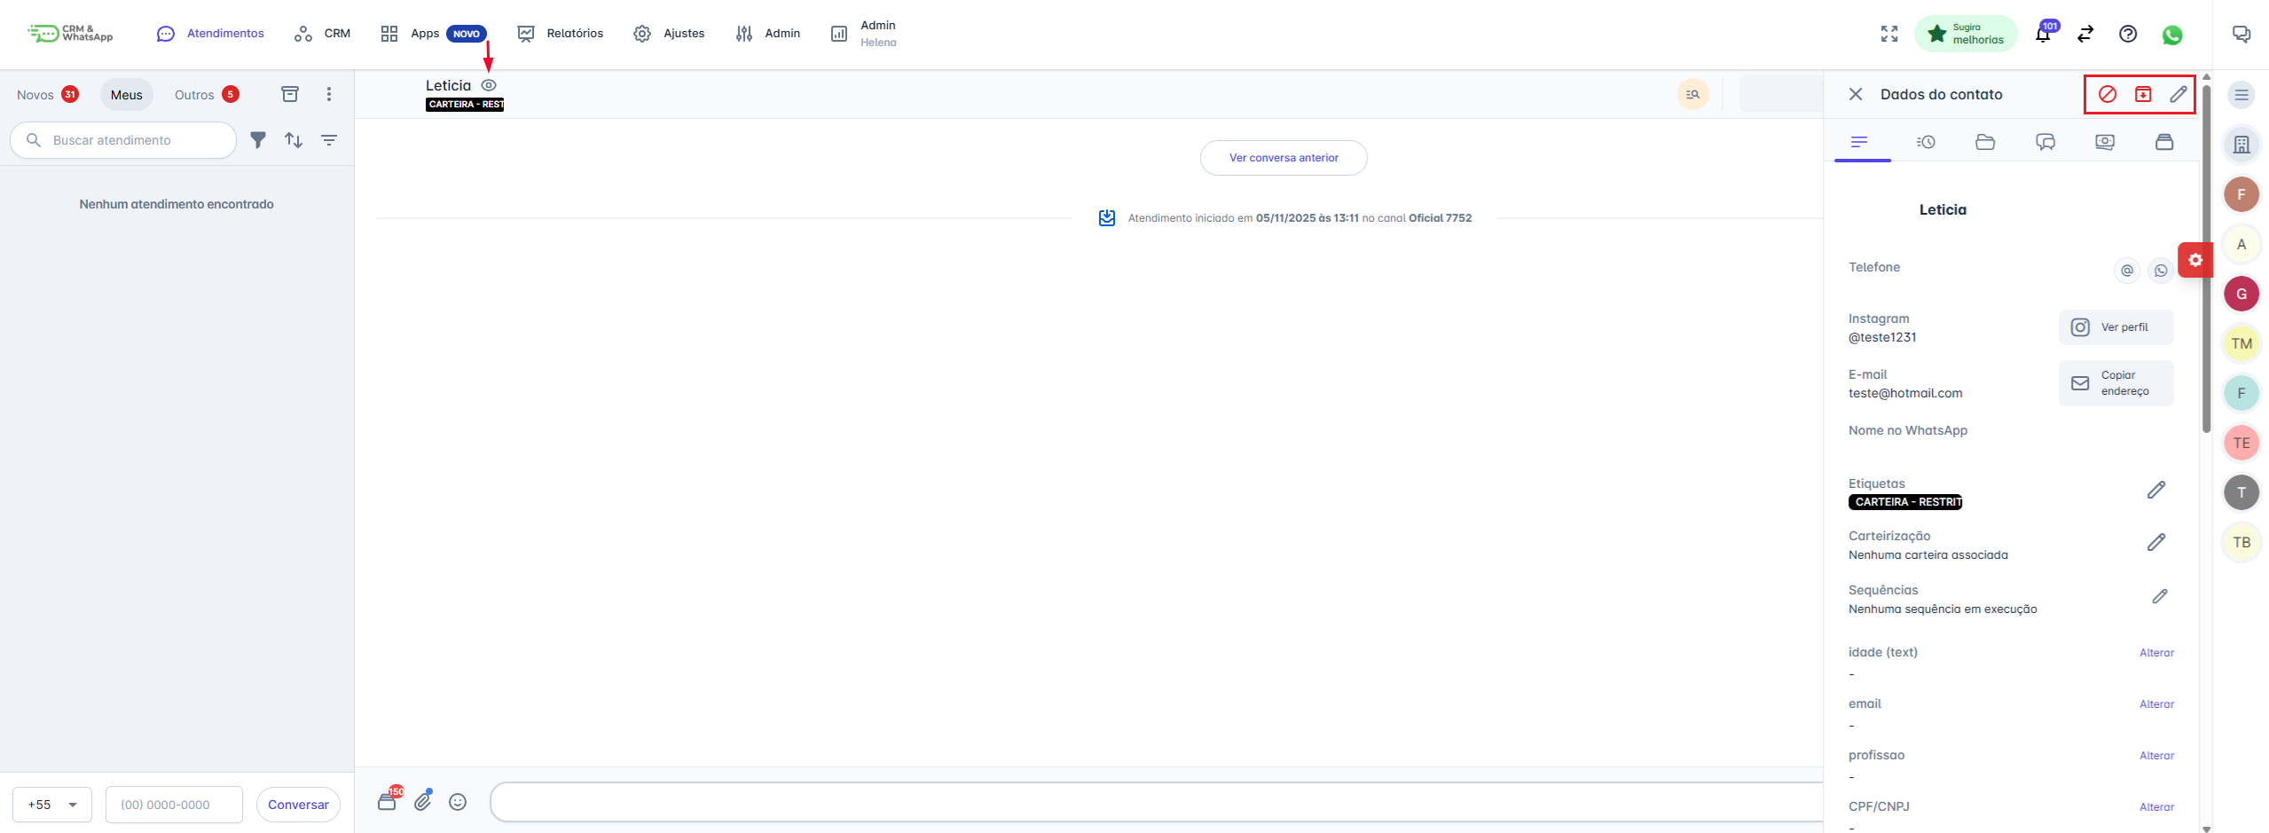The width and height of the screenshot is (2269, 833).
Task: Open the archived conversations box icon
Action: pyautogui.click(x=290, y=94)
